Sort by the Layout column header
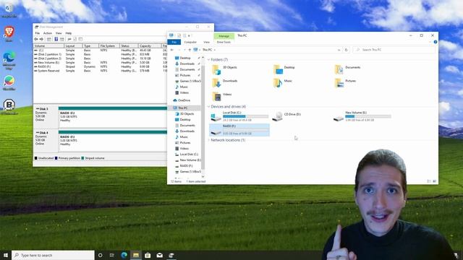 73,46
